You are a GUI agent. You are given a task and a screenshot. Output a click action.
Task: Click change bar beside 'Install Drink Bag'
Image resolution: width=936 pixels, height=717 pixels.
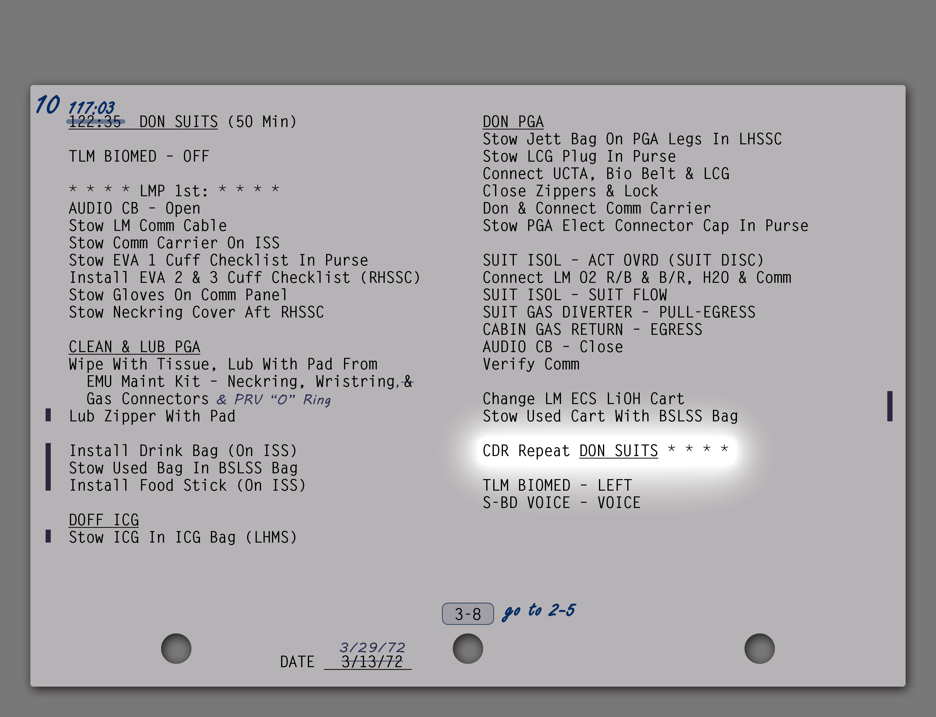click(48, 467)
